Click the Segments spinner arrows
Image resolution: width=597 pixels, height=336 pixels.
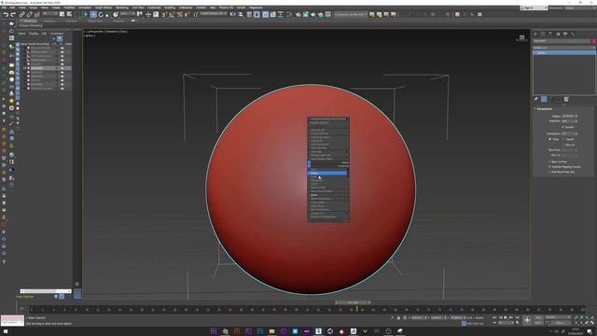click(x=576, y=120)
